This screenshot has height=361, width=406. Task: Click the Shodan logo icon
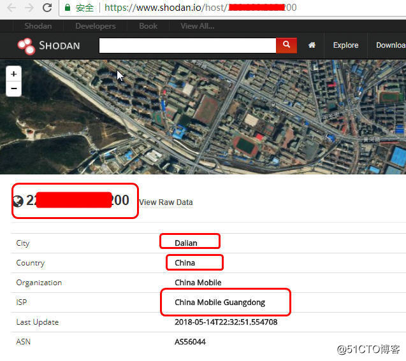[x=26, y=46]
